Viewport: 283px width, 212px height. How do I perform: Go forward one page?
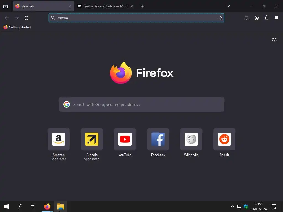[17, 18]
